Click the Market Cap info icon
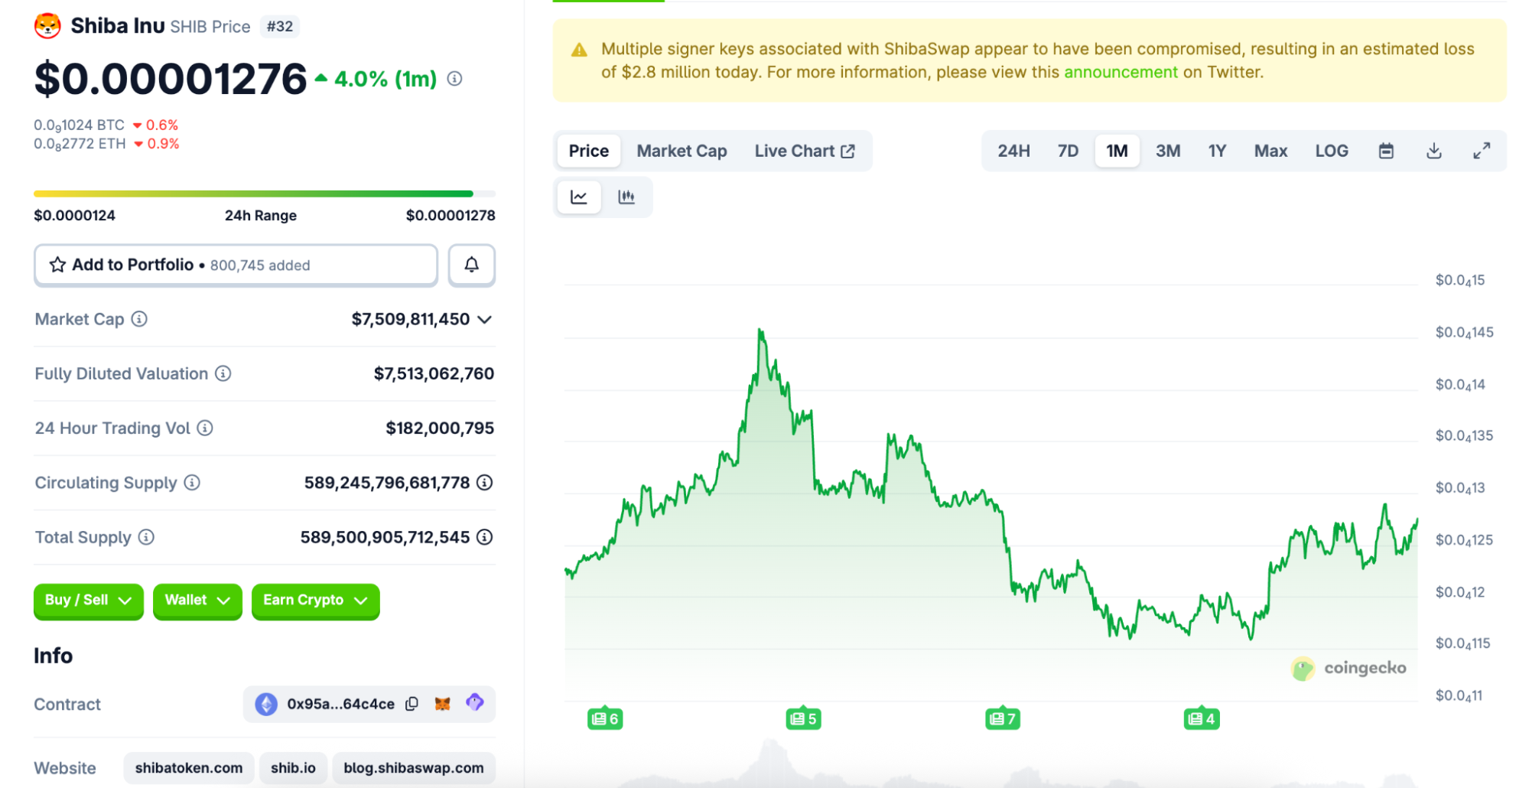The width and height of the screenshot is (1529, 788). coord(139,319)
